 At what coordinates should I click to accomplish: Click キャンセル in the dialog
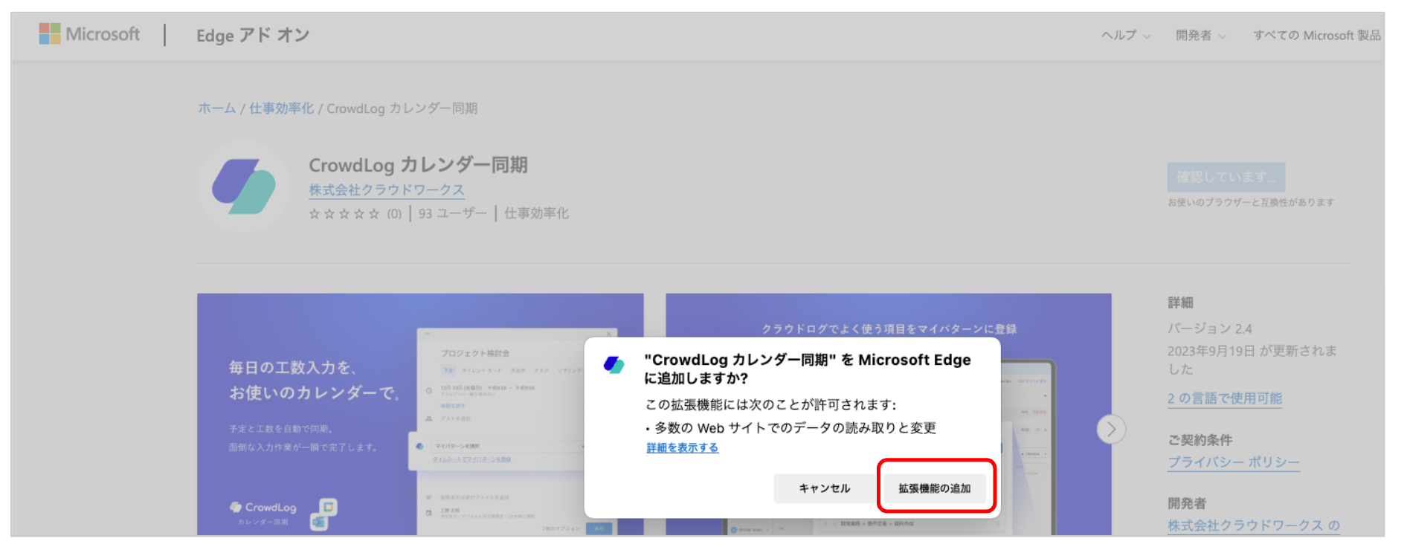click(x=824, y=488)
